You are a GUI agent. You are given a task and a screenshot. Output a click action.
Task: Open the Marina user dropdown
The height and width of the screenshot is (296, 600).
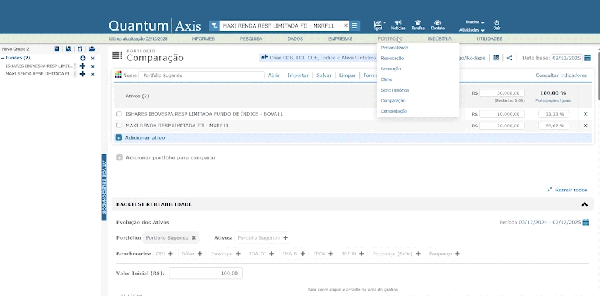(475, 22)
